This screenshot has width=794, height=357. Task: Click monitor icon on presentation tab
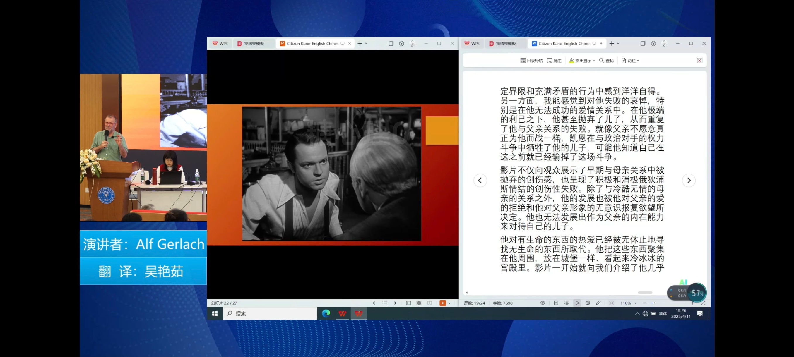[x=343, y=43]
